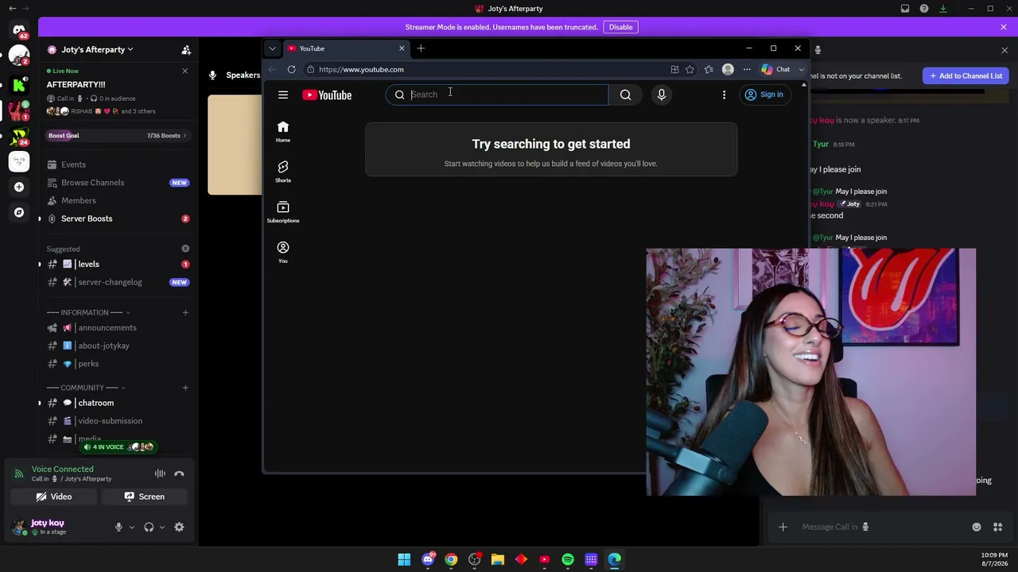Viewport: 1018px width, 572px height.
Task: Share your screen with the Screen button
Action: click(x=145, y=497)
